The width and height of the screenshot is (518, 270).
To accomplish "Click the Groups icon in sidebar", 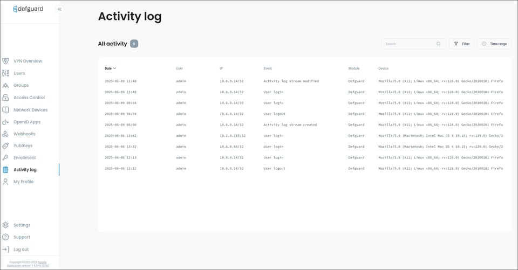I will (5, 86).
